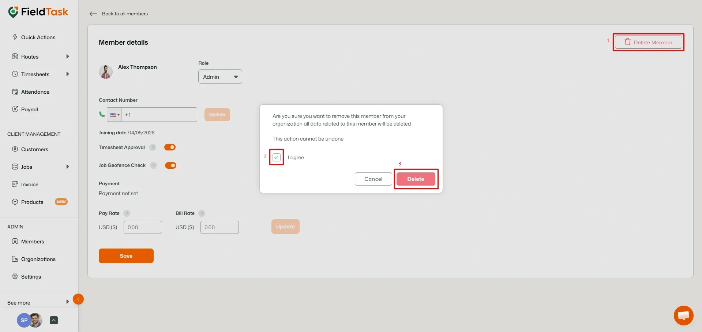Expand the Jobs submenu arrow

point(68,167)
